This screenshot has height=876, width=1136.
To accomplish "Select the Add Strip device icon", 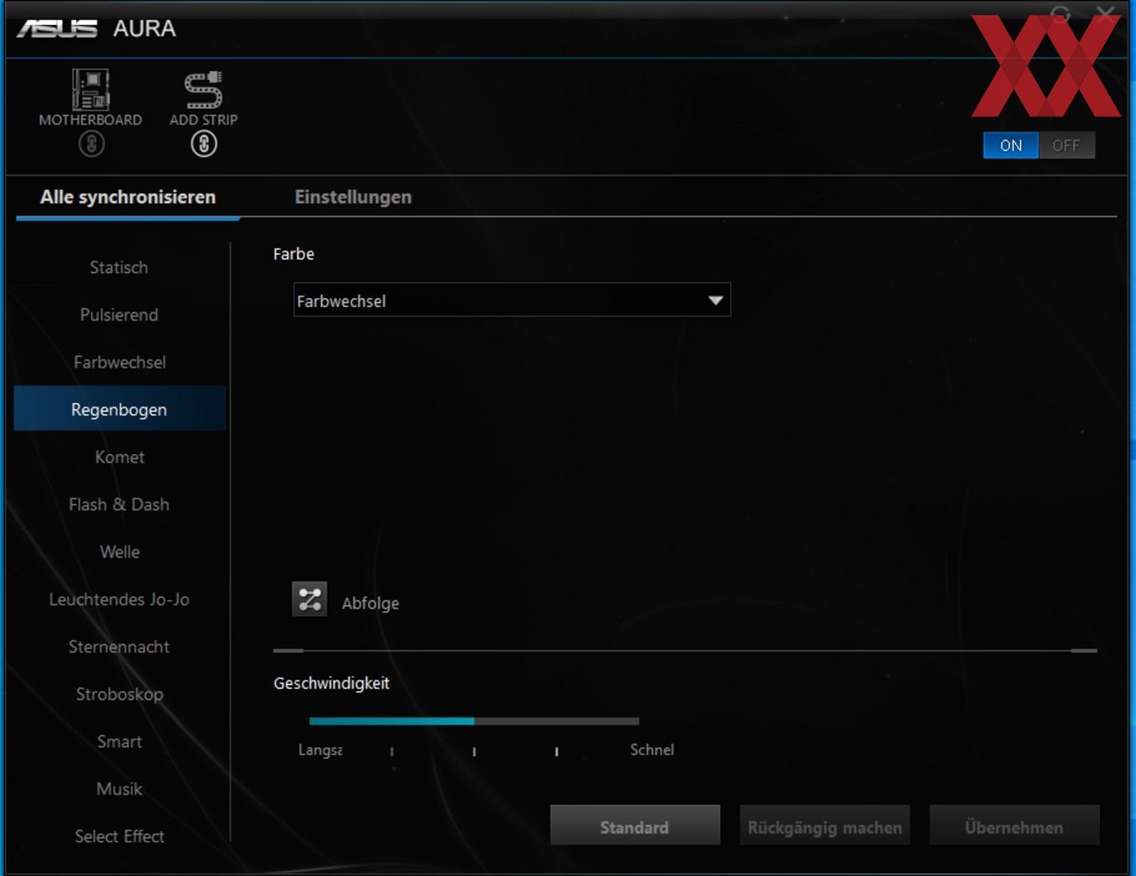I will [x=203, y=90].
